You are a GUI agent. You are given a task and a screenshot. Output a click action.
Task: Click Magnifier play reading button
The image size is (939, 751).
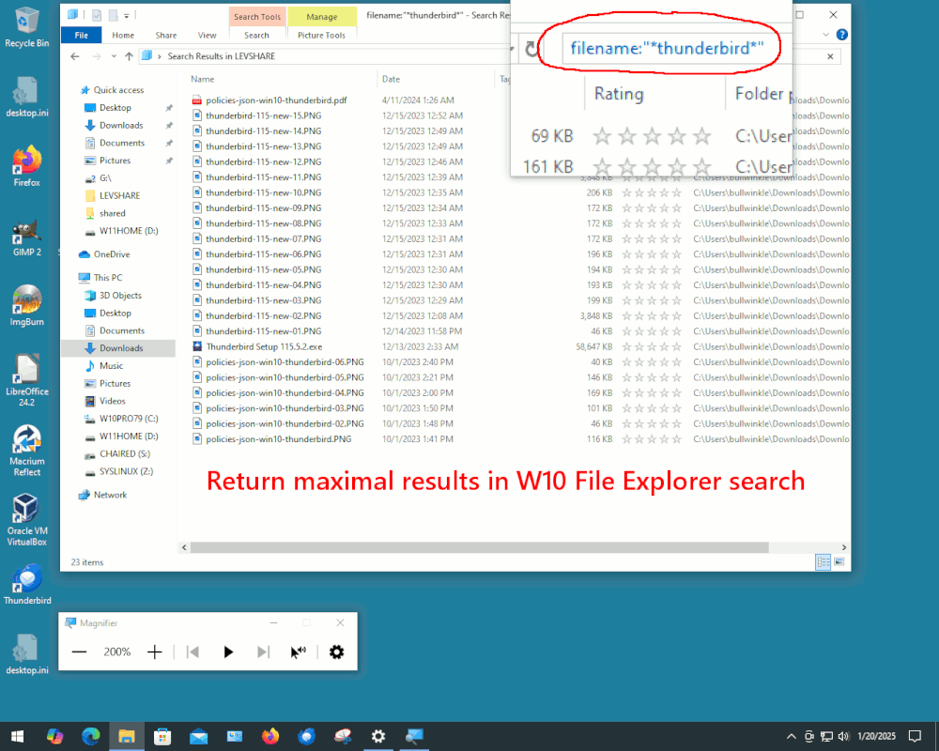coord(227,651)
